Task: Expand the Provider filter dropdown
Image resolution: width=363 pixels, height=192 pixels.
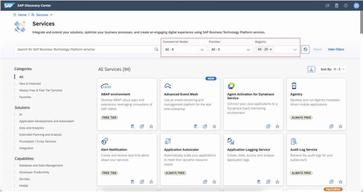Action: tap(230, 50)
